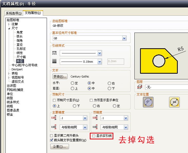Screen dimensions: 188x153
Task: Toggle 显示实引线 checkbox
Action: click(94, 136)
